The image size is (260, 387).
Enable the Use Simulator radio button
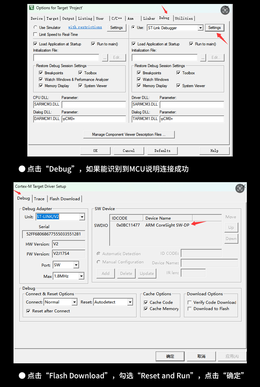pos(36,28)
